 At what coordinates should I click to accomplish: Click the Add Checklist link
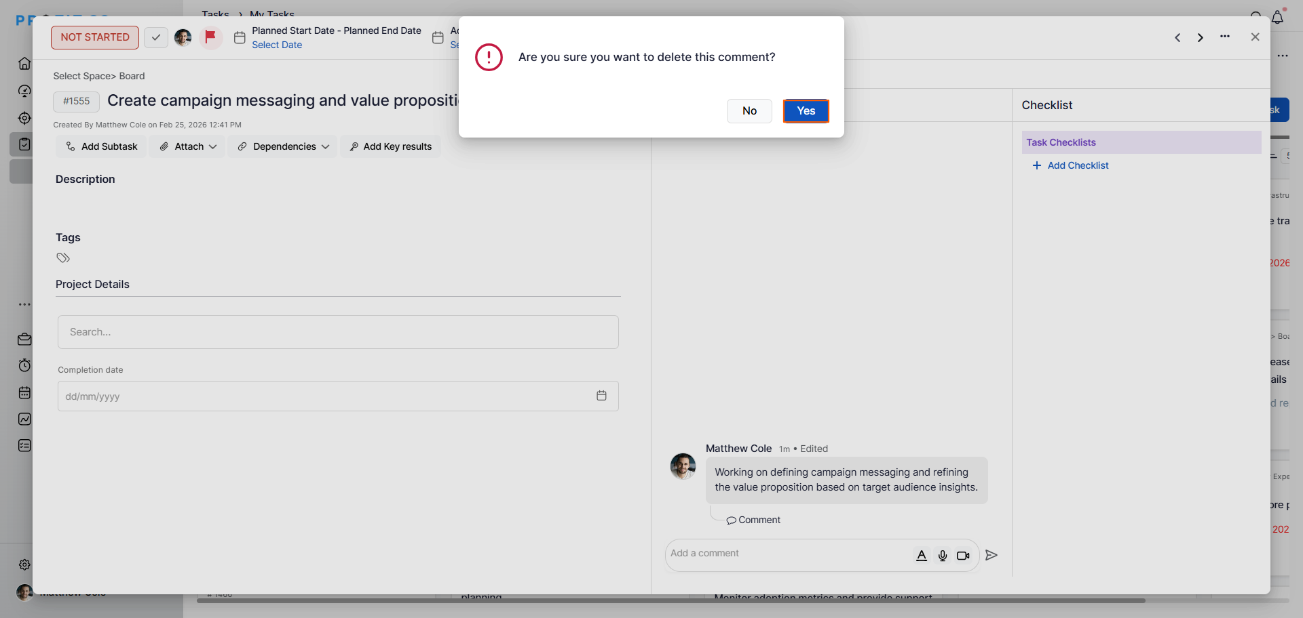pos(1070,165)
